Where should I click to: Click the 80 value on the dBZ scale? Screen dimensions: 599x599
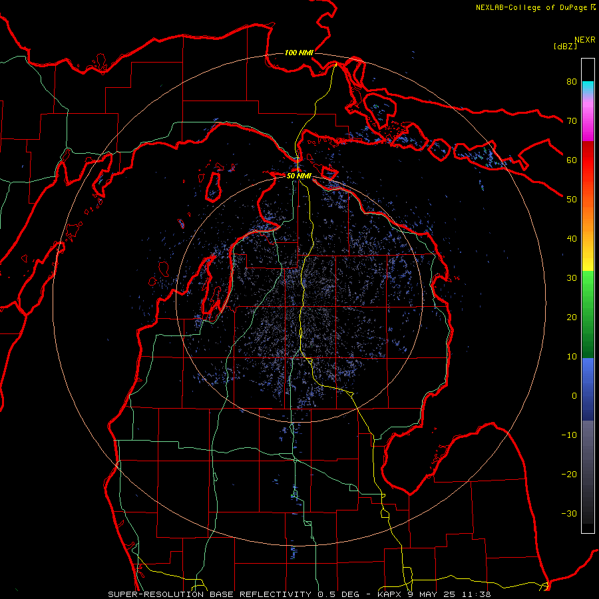(572, 81)
